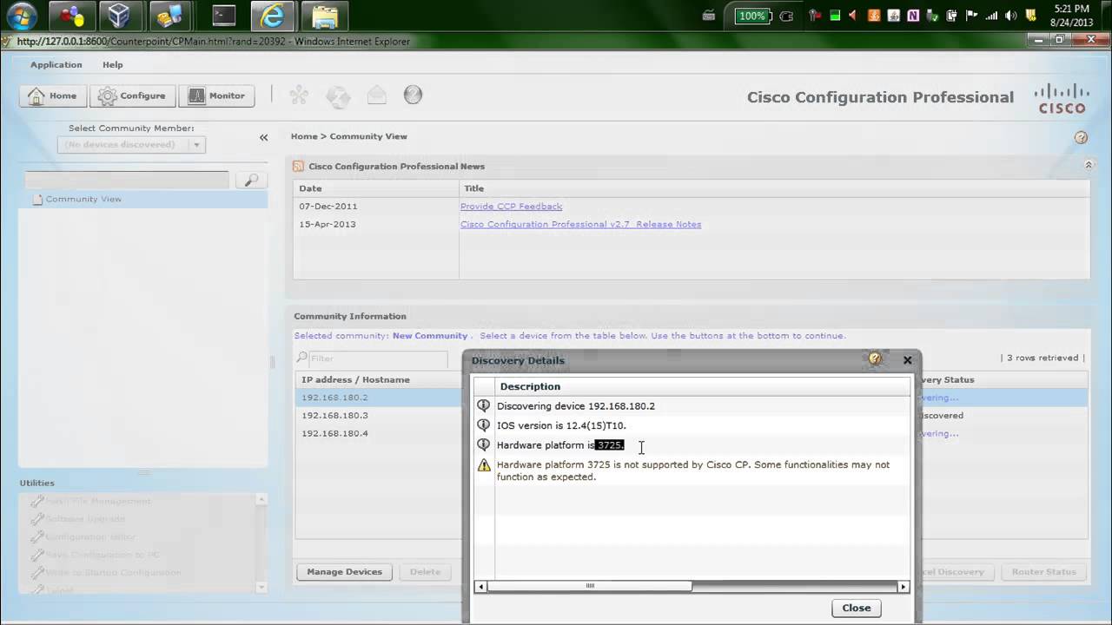Viewport: 1112px width, 625px height.
Task: Click the 'IOS version is 12.4(15)T10.' text
Action: pyautogui.click(x=561, y=425)
